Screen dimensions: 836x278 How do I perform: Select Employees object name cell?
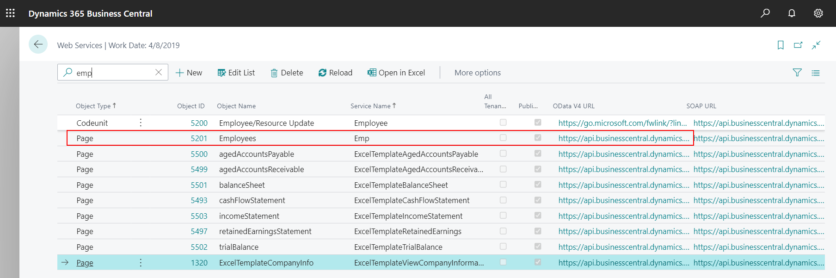237,138
